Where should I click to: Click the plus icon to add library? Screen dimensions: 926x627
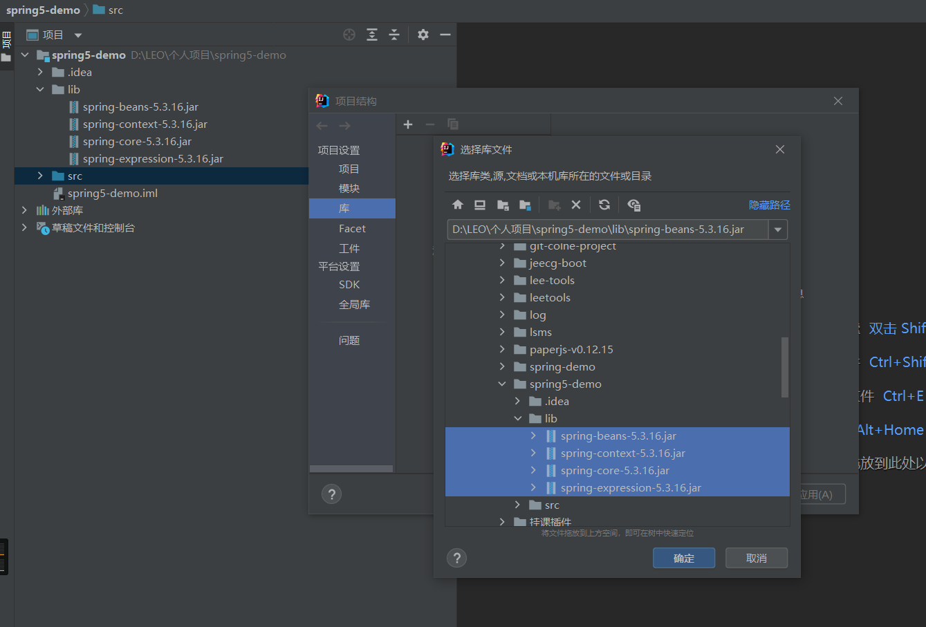(408, 124)
